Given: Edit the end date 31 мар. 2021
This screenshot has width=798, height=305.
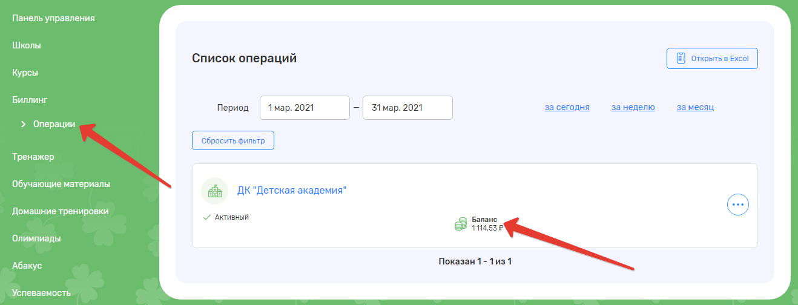Looking at the screenshot, I should 407,108.
